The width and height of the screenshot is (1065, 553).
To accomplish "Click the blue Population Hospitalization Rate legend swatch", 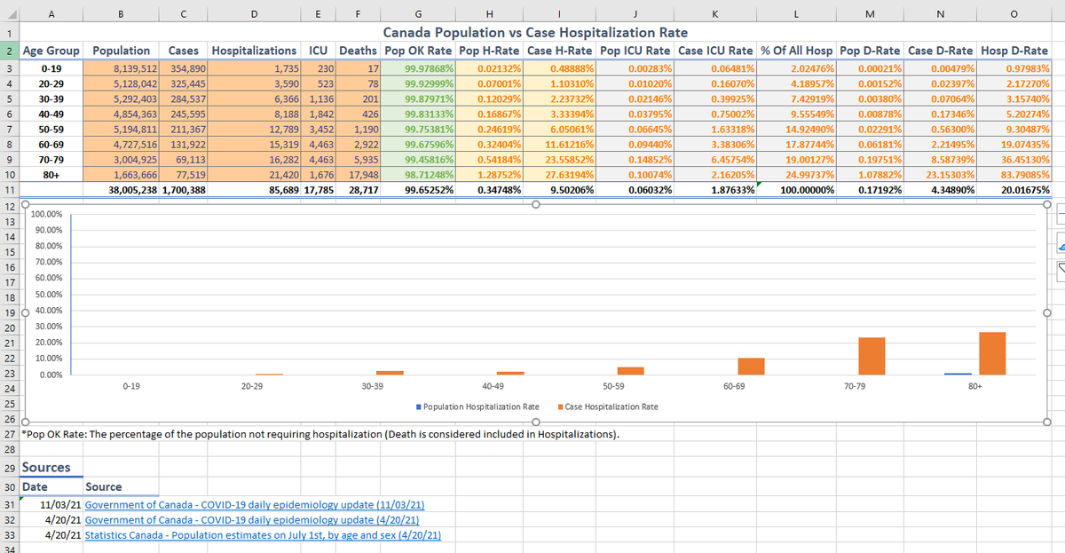I will coord(418,407).
